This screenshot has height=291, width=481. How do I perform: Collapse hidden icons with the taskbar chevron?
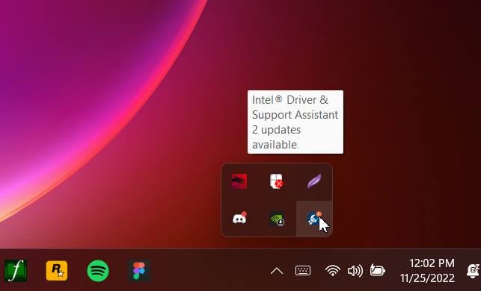(277, 271)
